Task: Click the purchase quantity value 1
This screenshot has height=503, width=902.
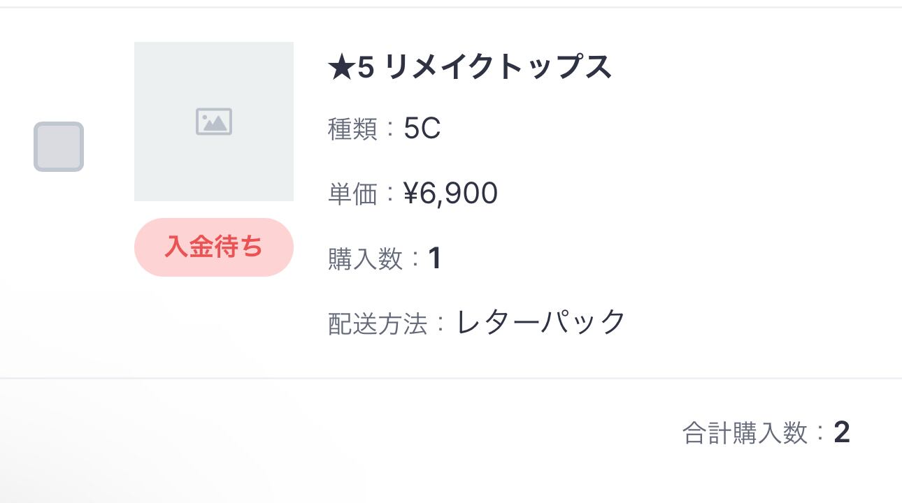Action: (x=434, y=258)
